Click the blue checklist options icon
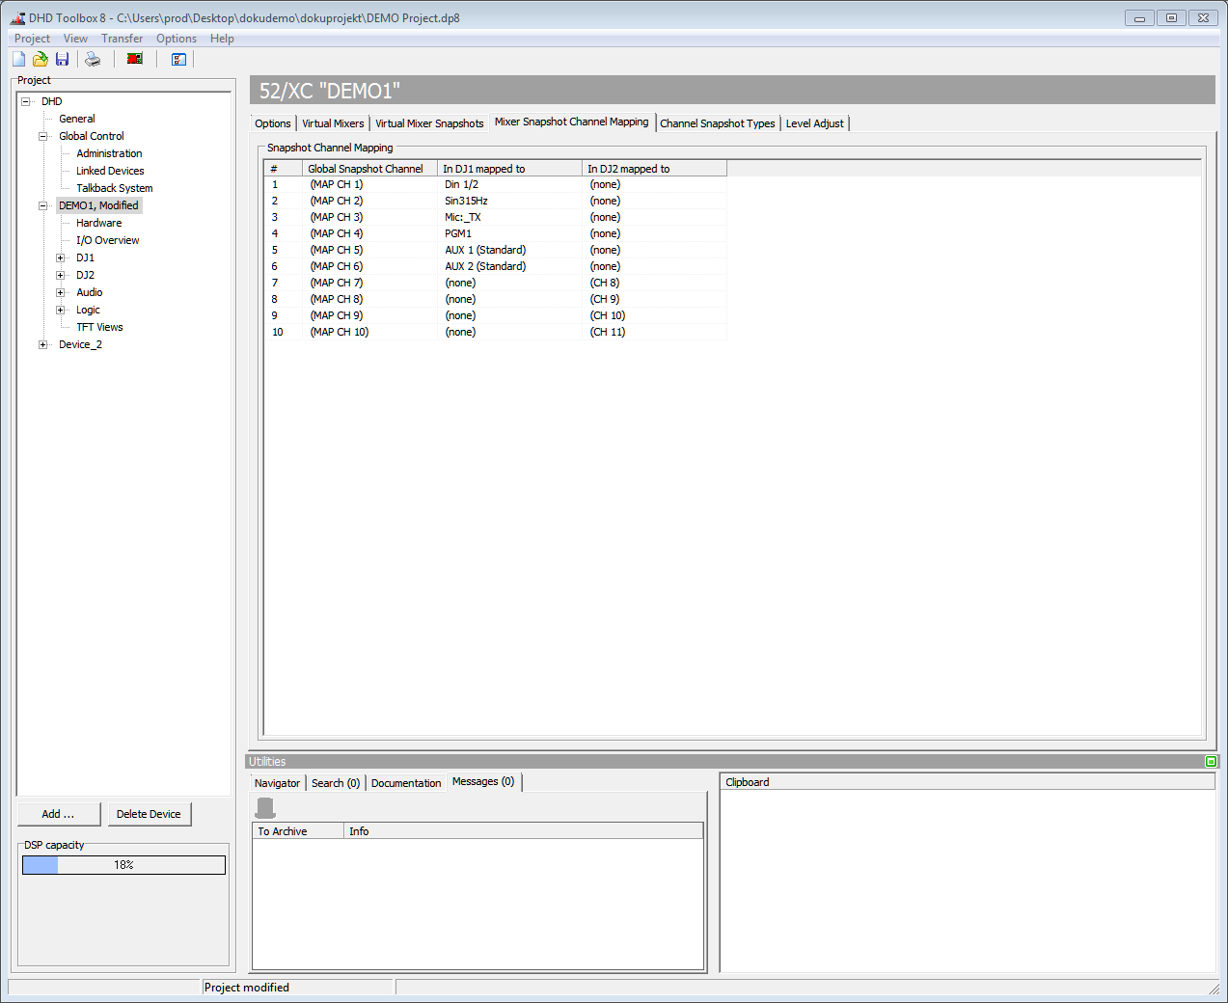This screenshot has height=1003, width=1228. coord(178,60)
